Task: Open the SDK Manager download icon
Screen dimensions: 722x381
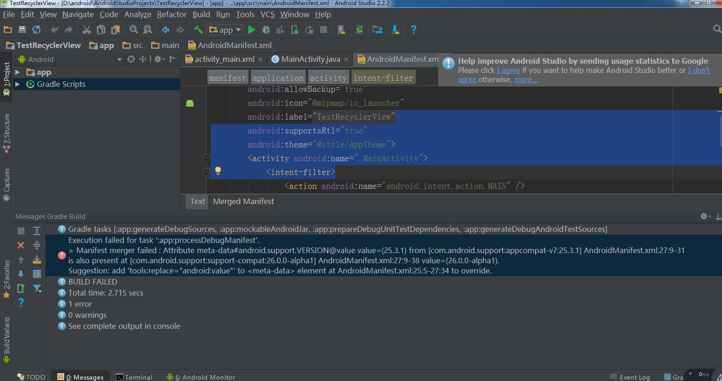Action: tap(395, 30)
